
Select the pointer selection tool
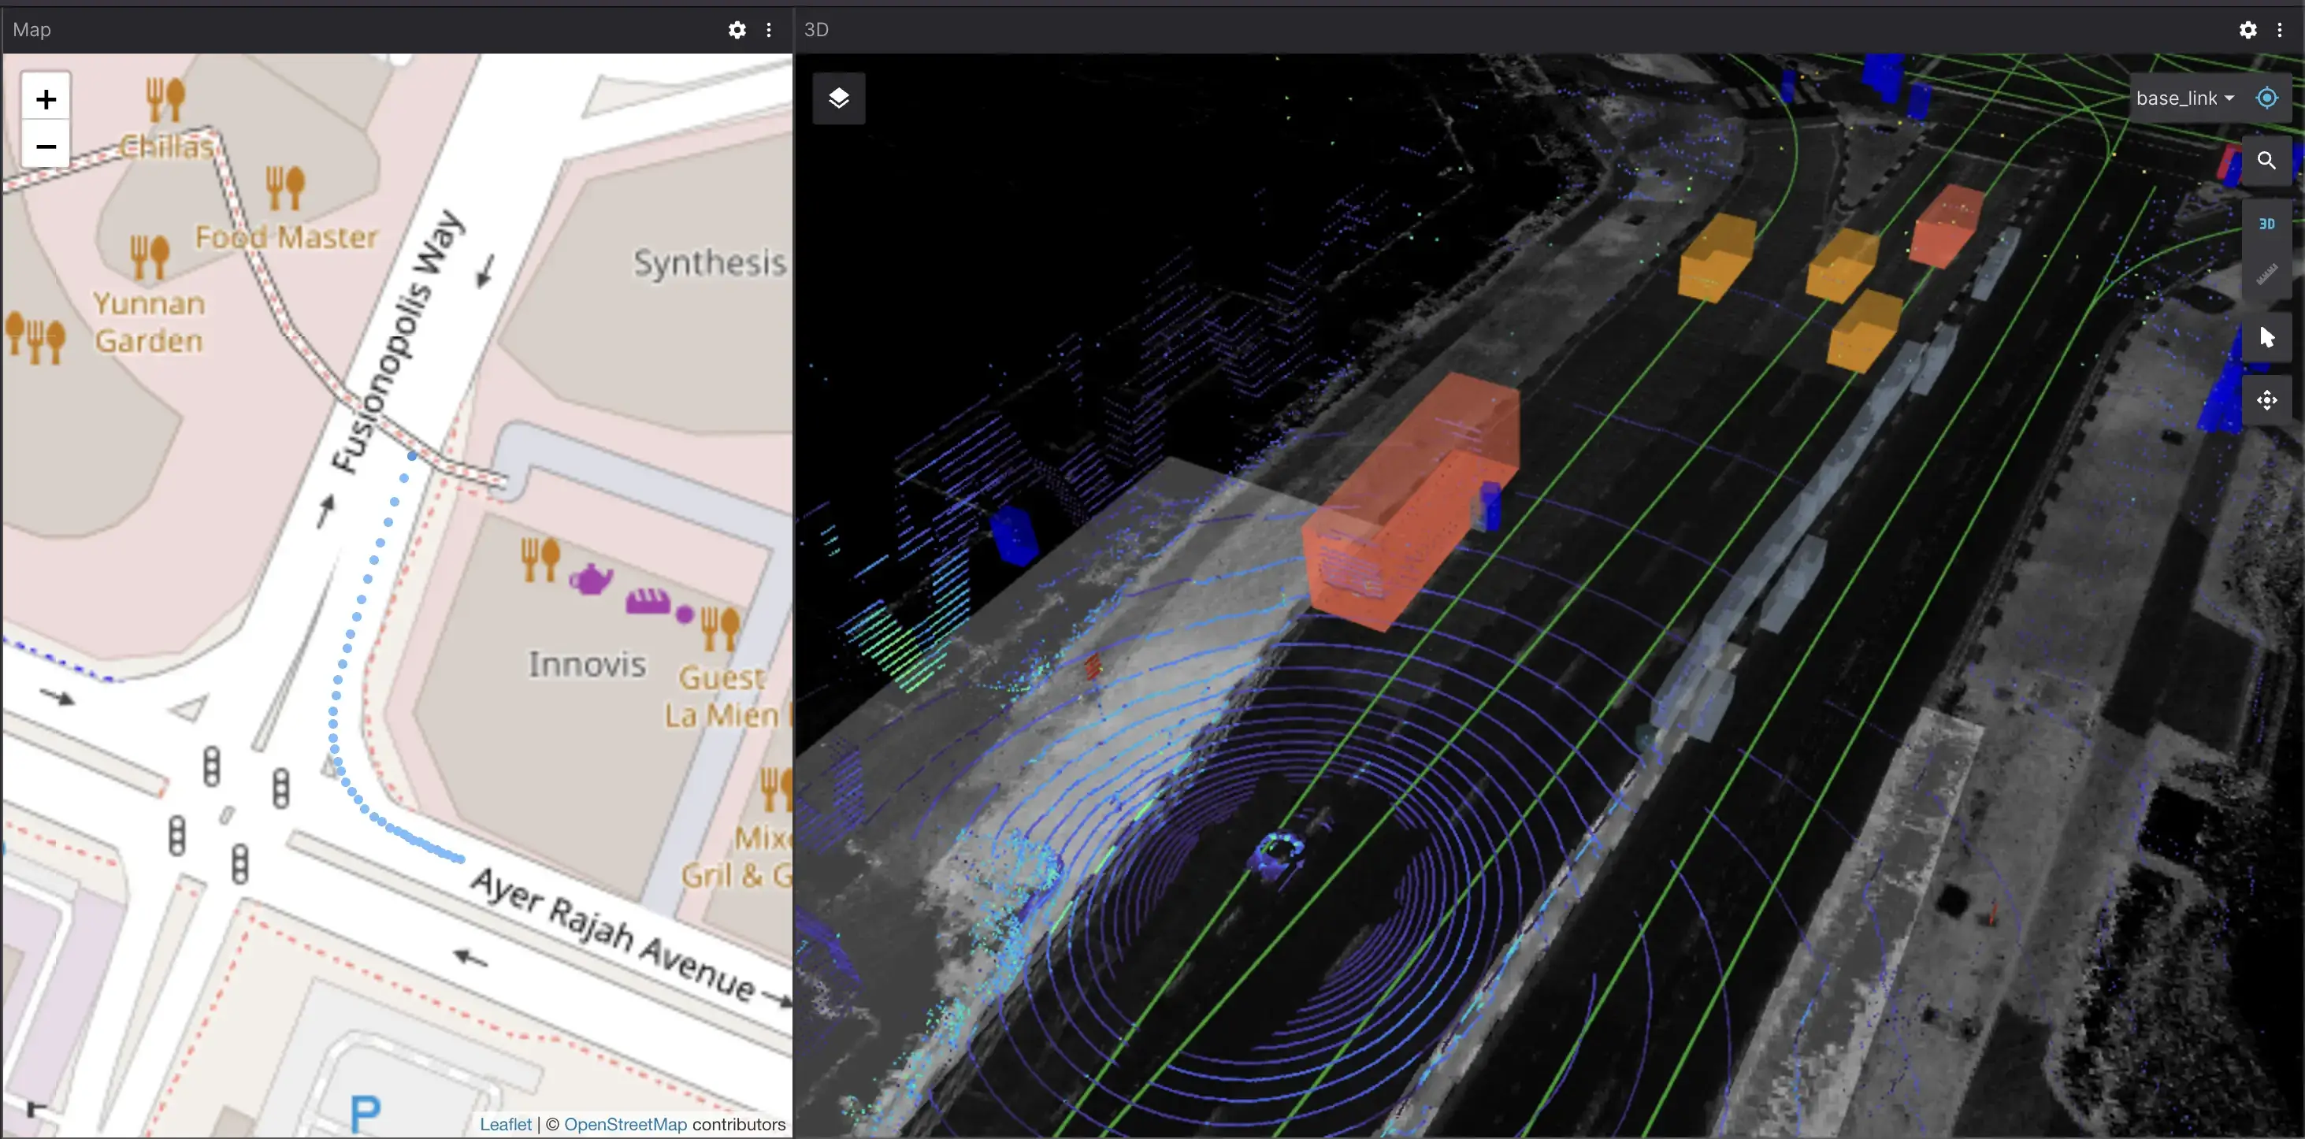click(x=2267, y=337)
